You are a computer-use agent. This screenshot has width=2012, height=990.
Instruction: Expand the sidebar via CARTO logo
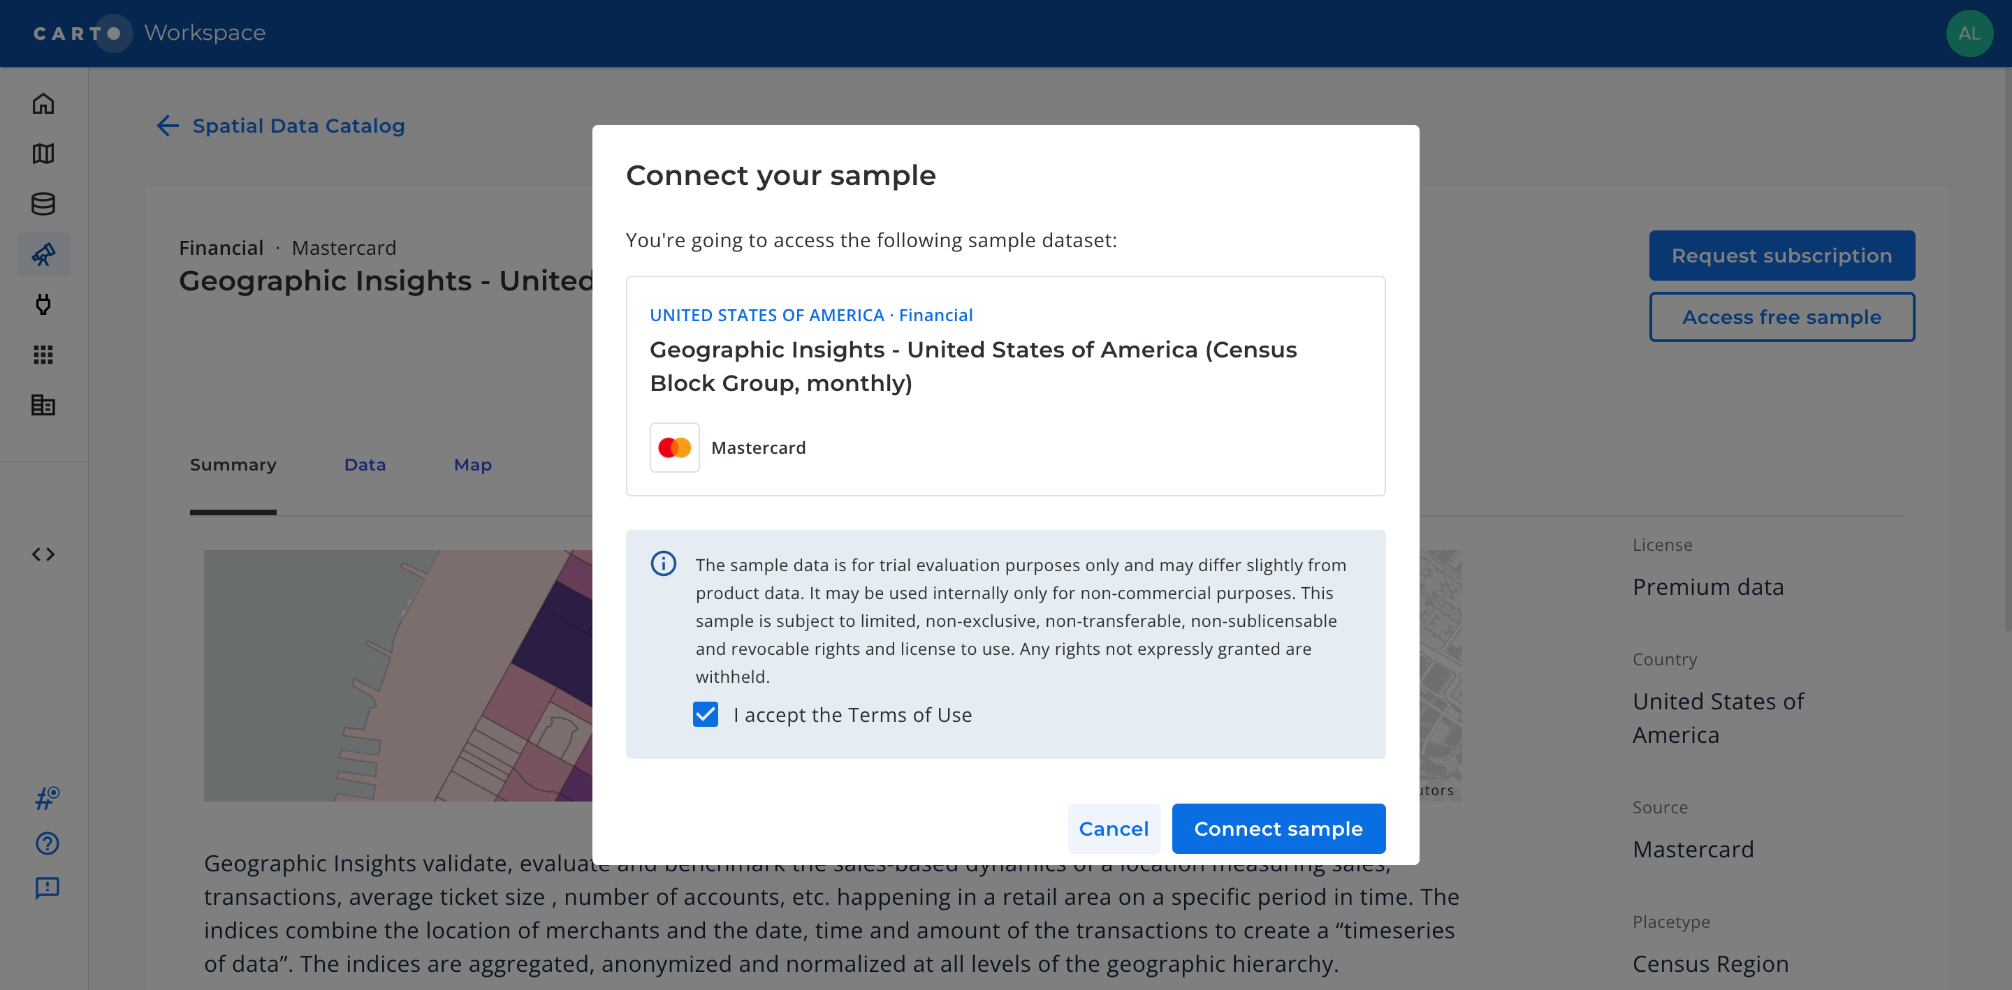tap(78, 34)
